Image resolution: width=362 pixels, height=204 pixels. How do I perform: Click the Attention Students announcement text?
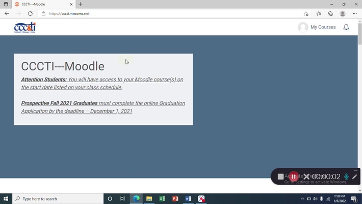pos(102,84)
